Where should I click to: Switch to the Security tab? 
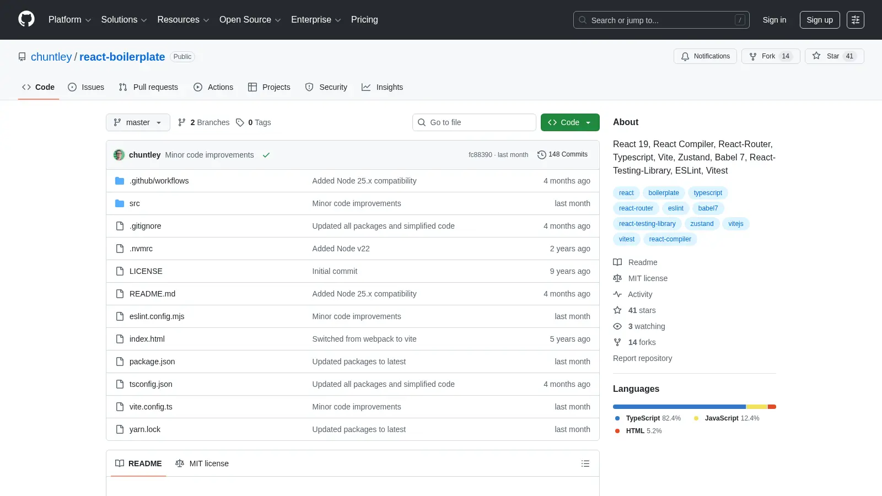pyautogui.click(x=326, y=87)
